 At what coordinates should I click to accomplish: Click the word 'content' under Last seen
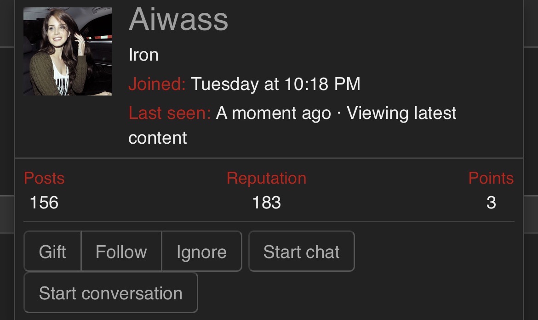coord(158,138)
